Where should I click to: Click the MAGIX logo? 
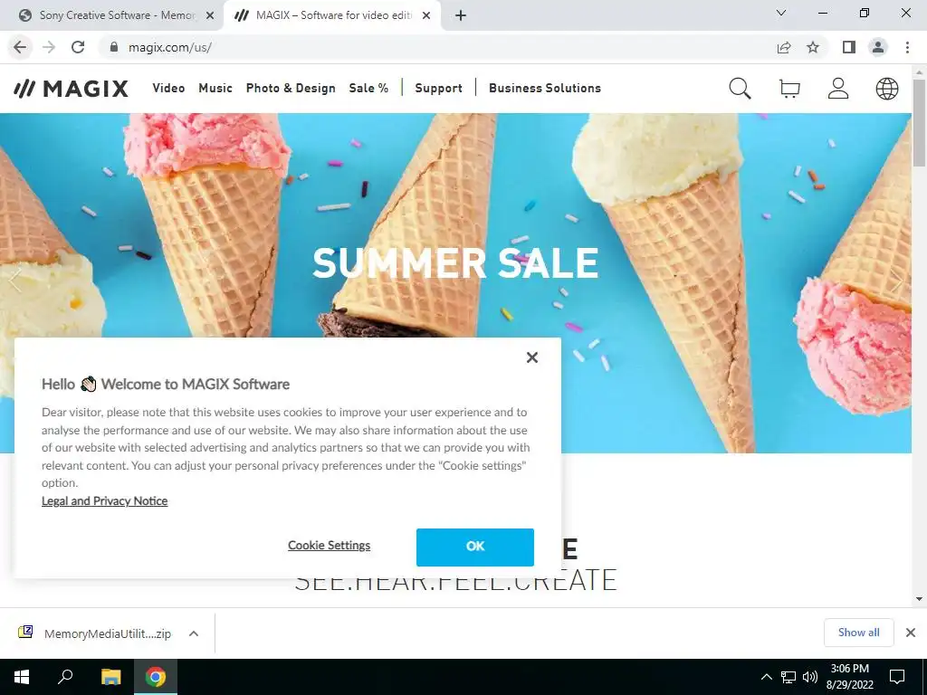[71, 89]
